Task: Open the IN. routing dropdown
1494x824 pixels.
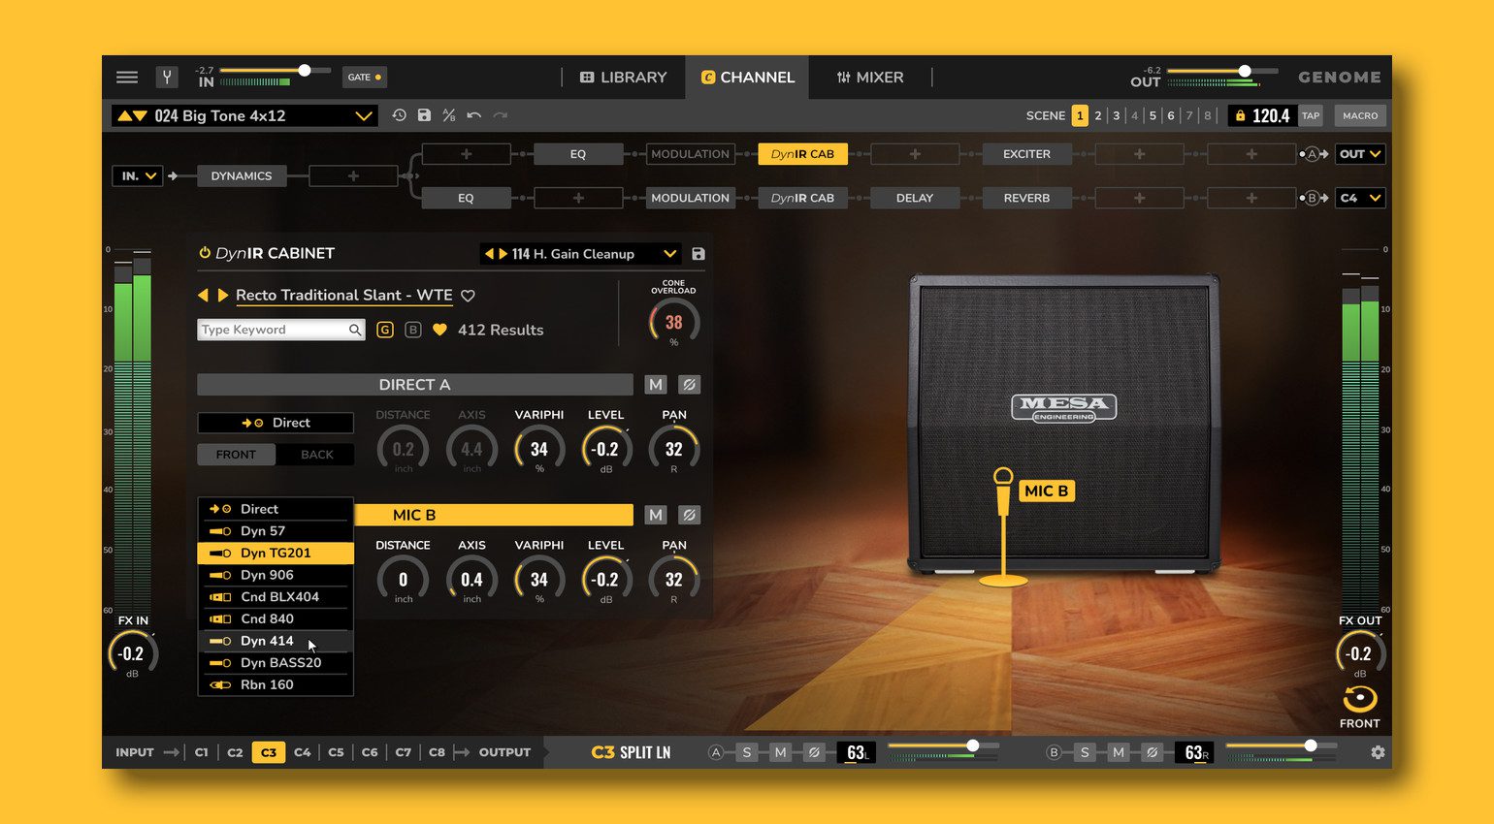Action: point(138,175)
